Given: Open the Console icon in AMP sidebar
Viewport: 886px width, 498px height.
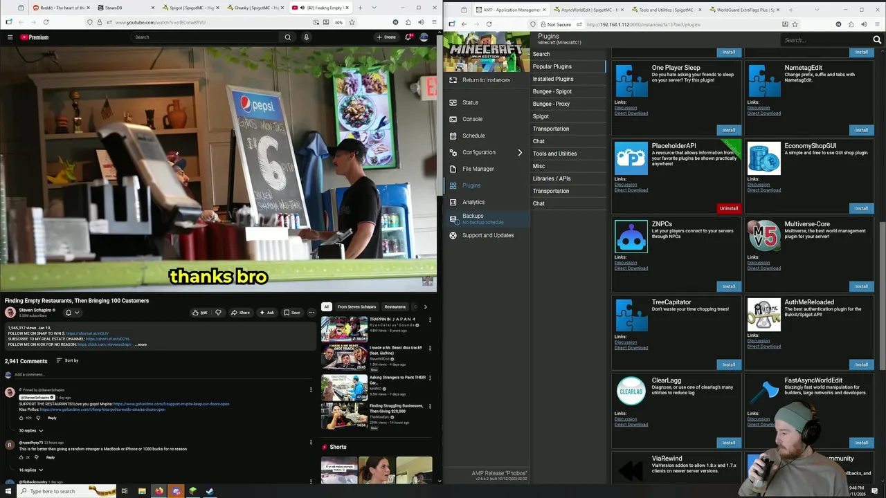Looking at the screenshot, I should [x=453, y=119].
